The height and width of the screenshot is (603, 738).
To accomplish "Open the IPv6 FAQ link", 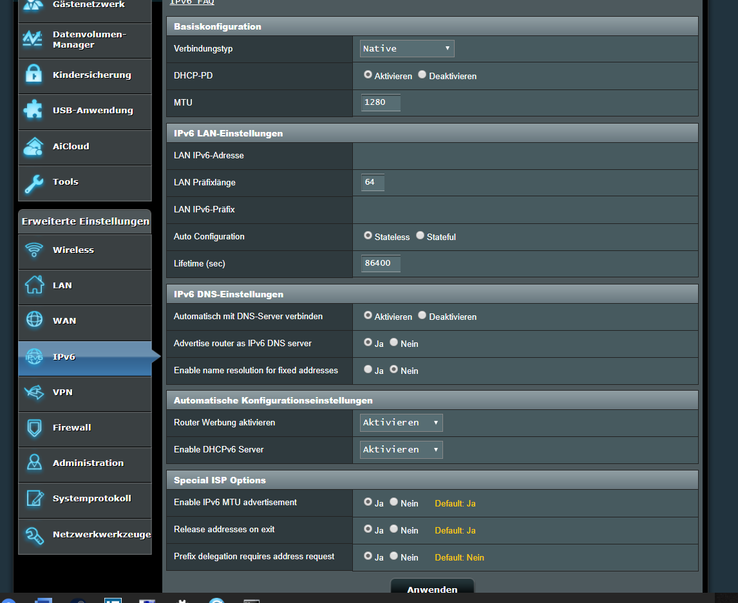I will pos(192,3).
